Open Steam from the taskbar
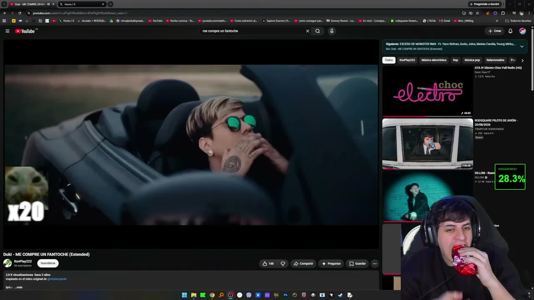This screenshot has width=534, height=300. point(340,295)
